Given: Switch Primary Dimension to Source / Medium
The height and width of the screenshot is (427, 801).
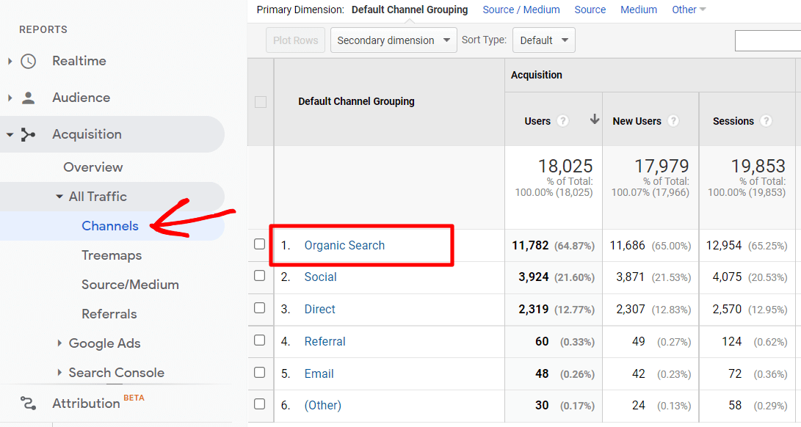Looking at the screenshot, I should pos(521,10).
